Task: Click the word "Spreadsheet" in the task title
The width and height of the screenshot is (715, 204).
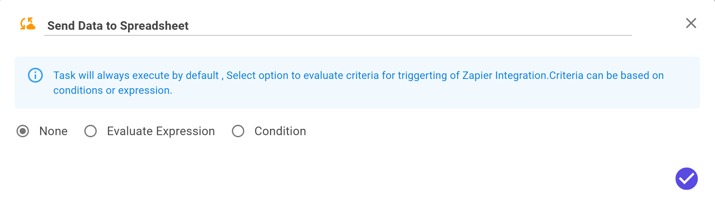Action: pos(154,26)
